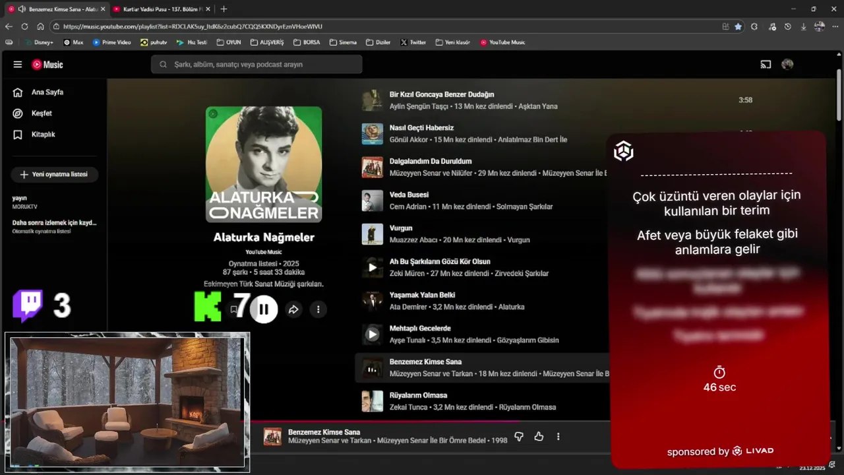Open the account avatar menu

[x=787, y=65]
